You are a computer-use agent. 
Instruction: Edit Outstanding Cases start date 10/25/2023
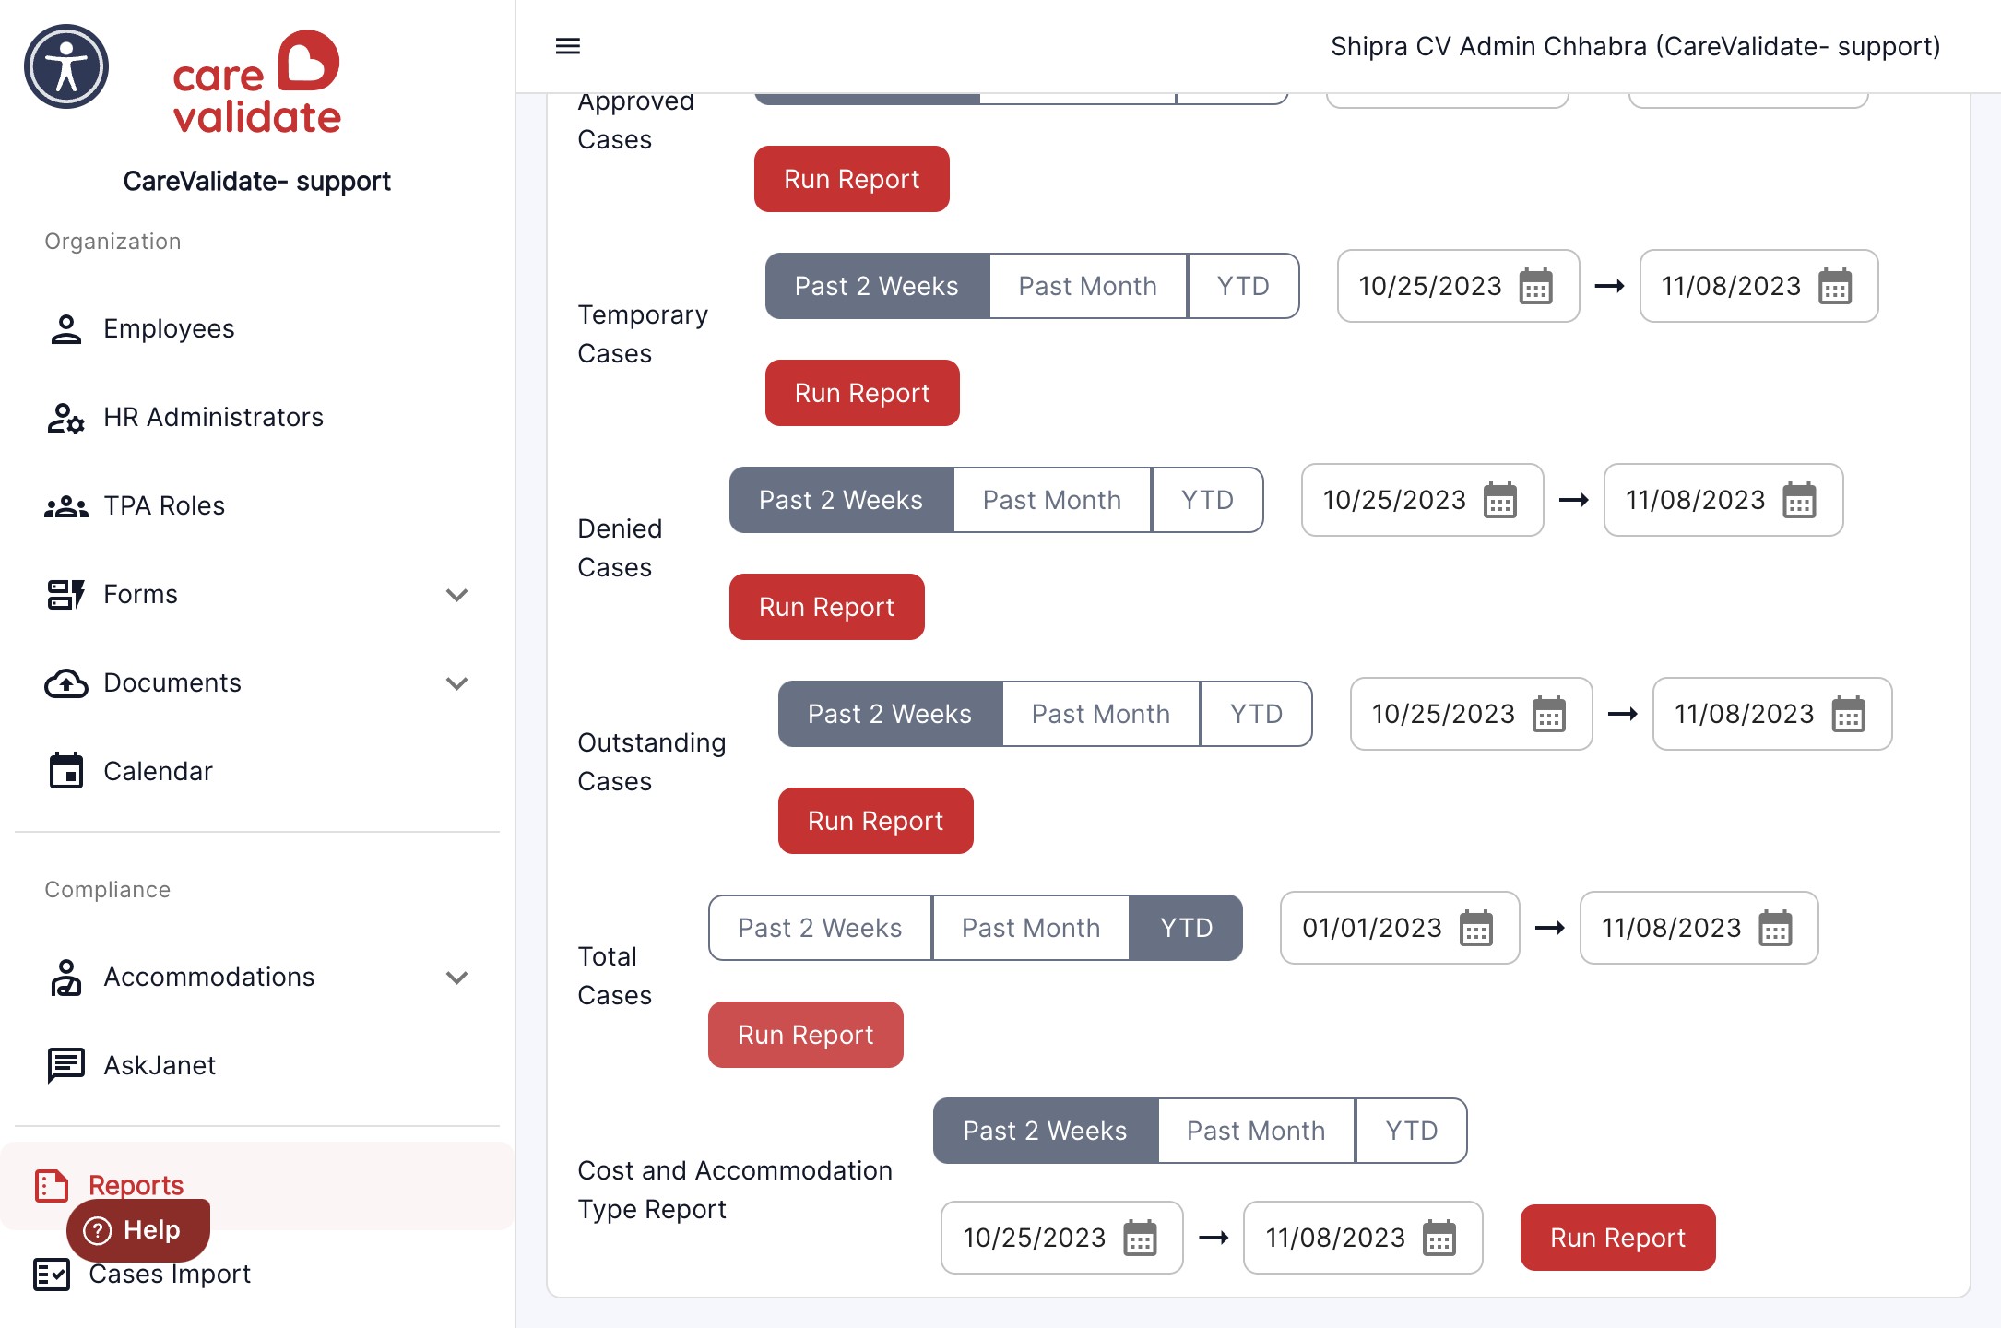[1471, 714]
